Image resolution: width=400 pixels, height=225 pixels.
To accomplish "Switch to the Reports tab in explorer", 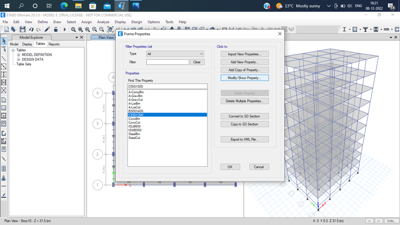I will pos(54,44).
